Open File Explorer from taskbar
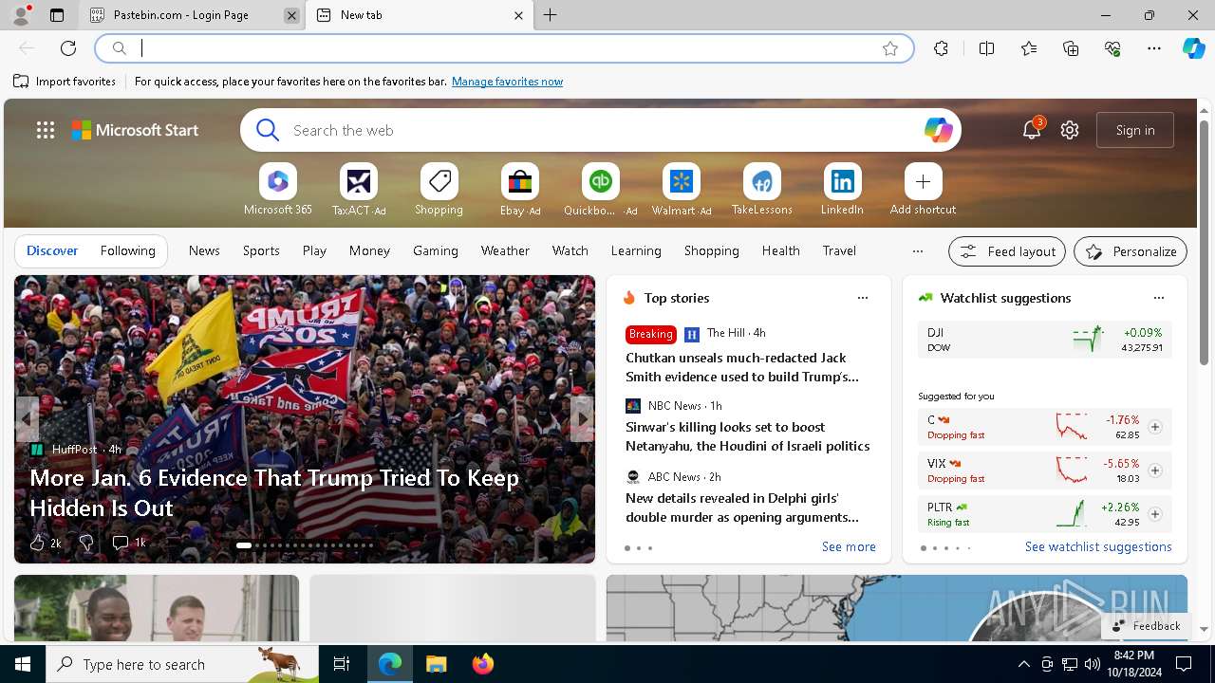The height and width of the screenshot is (683, 1215). (436, 664)
